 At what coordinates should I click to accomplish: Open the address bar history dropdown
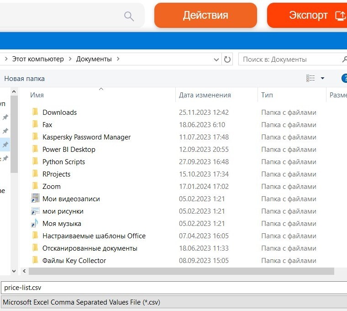coord(216,59)
